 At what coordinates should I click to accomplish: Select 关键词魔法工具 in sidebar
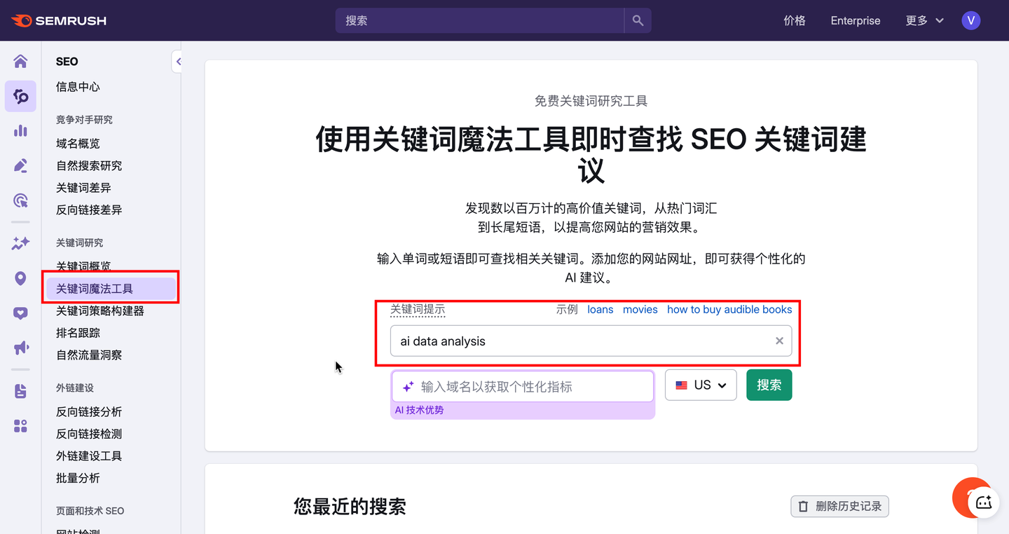111,289
